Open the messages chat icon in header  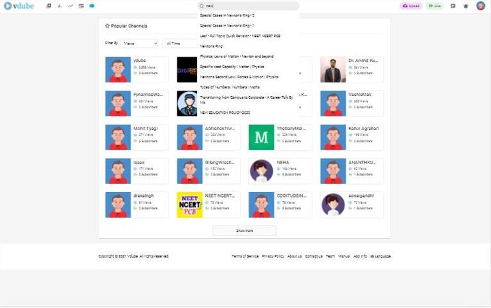coord(453,6)
